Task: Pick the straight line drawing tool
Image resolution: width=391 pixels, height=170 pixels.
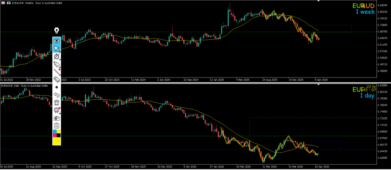Action: (x=57, y=71)
